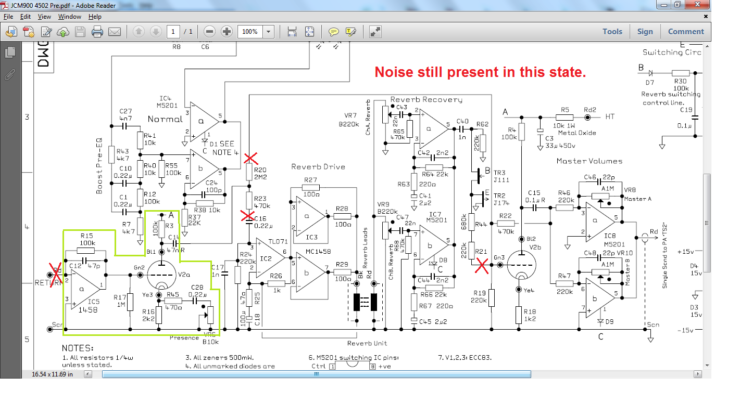The width and height of the screenshot is (740, 416).
Task: Open the Edit menu
Action: point(26,17)
